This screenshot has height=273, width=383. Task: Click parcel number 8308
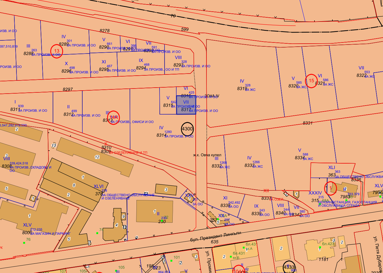7,166
